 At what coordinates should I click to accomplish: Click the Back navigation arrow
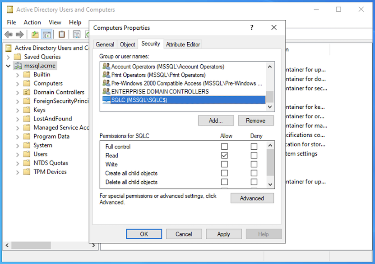coord(8,34)
